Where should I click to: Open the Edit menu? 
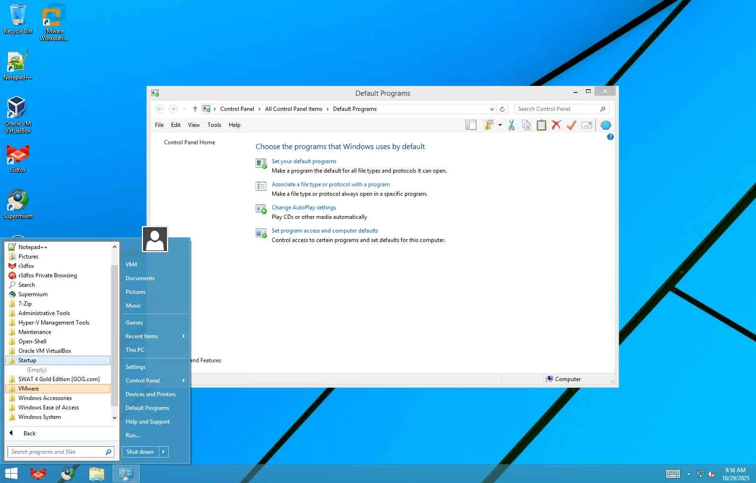point(176,125)
